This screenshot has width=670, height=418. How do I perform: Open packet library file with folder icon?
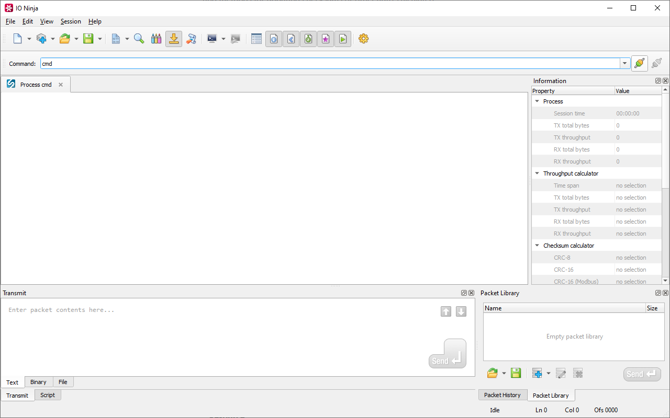point(492,373)
